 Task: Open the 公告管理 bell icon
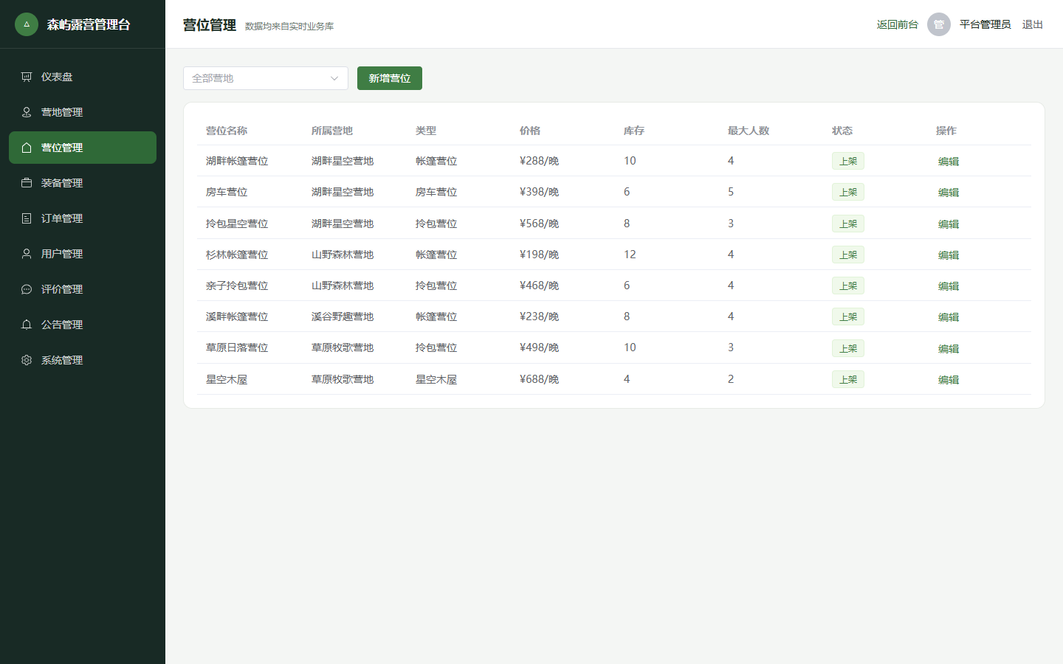pyautogui.click(x=27, y=325)
